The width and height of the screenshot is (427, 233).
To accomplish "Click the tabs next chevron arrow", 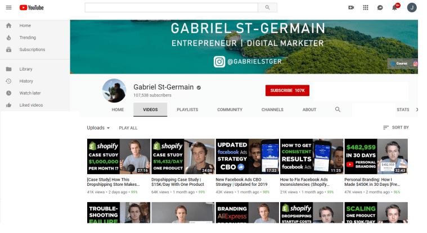I will [417, 109].
